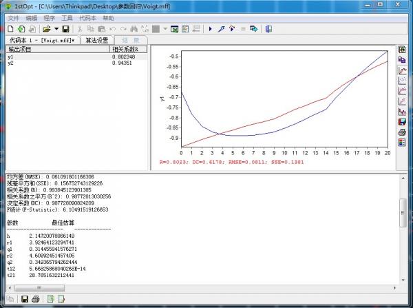Save results with bottom floppy disk icon
413x308 pixels.
[25, 299]
